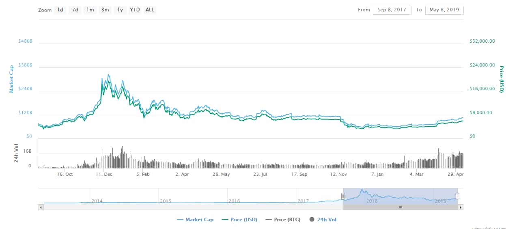Viewport: 506px width, 229px height.
Task: Click 2016 in the navigator timeline
Action: point(234,201)
